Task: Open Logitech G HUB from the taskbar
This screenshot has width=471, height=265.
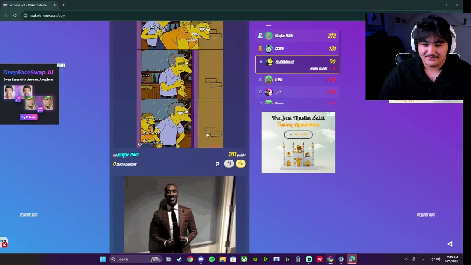Action: 287,259
